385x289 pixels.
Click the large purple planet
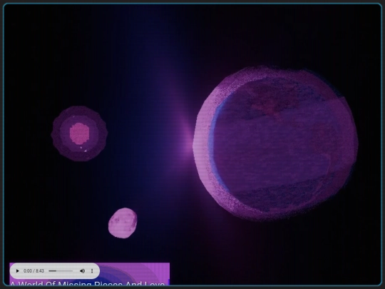tap(275, 143)
